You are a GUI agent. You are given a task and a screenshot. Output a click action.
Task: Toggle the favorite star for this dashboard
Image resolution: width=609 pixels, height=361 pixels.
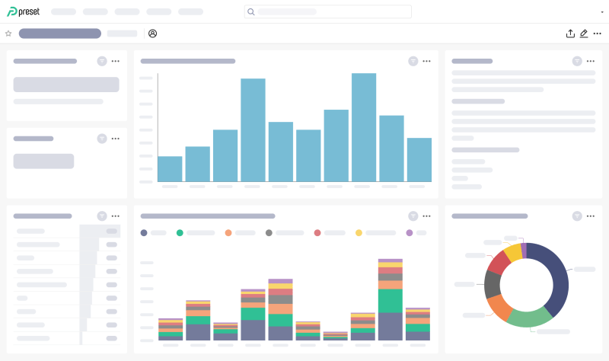coord(8,34)
